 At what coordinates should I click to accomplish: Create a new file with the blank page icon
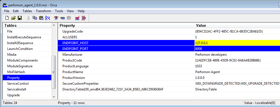(x=7, y=18)
